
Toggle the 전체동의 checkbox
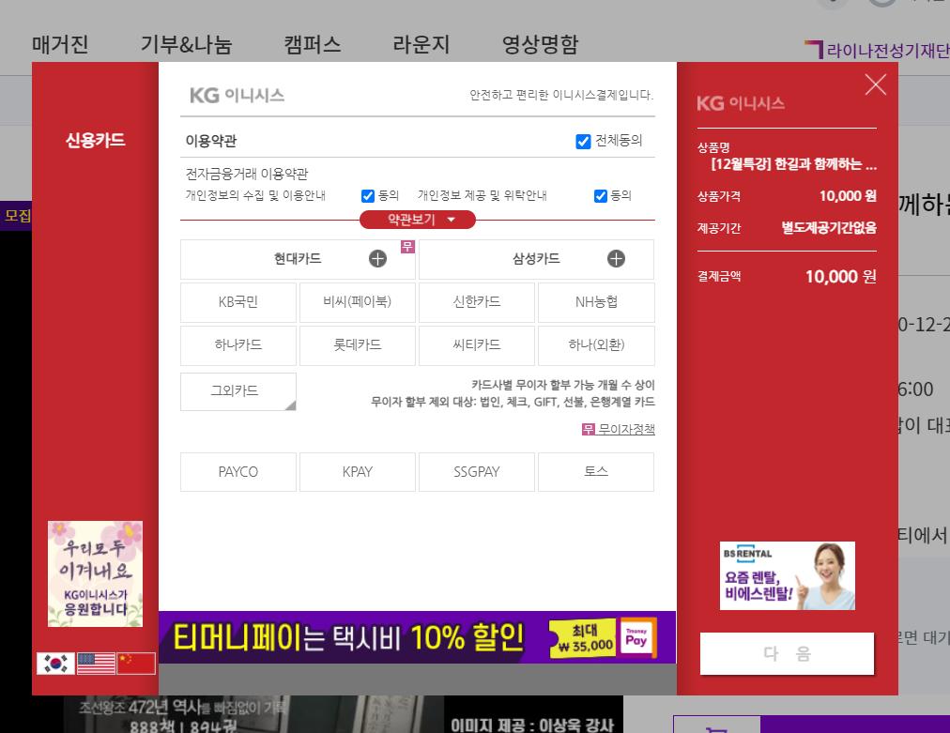point(583,141)
